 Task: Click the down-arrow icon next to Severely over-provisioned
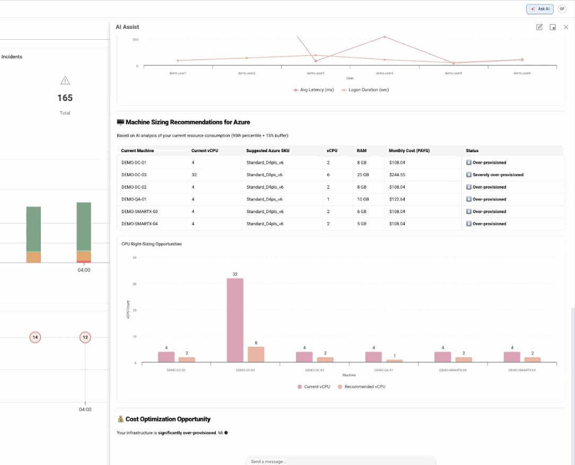469,174
